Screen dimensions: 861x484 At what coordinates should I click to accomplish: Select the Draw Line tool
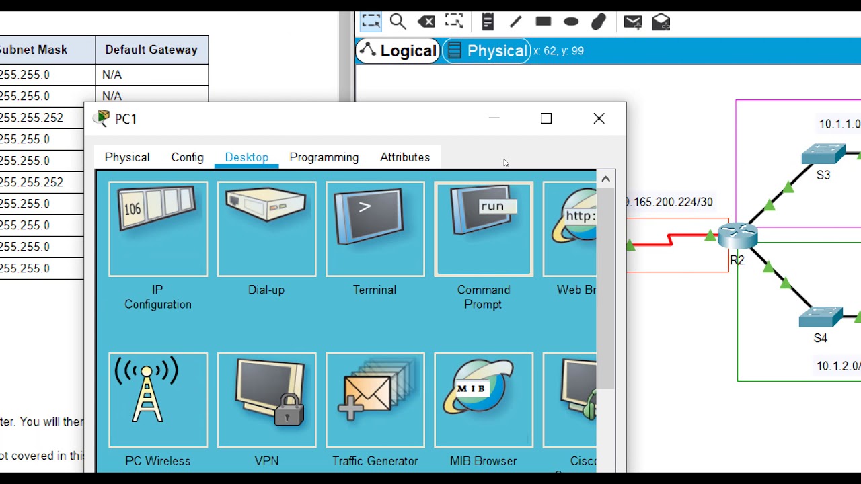(515, 22)
